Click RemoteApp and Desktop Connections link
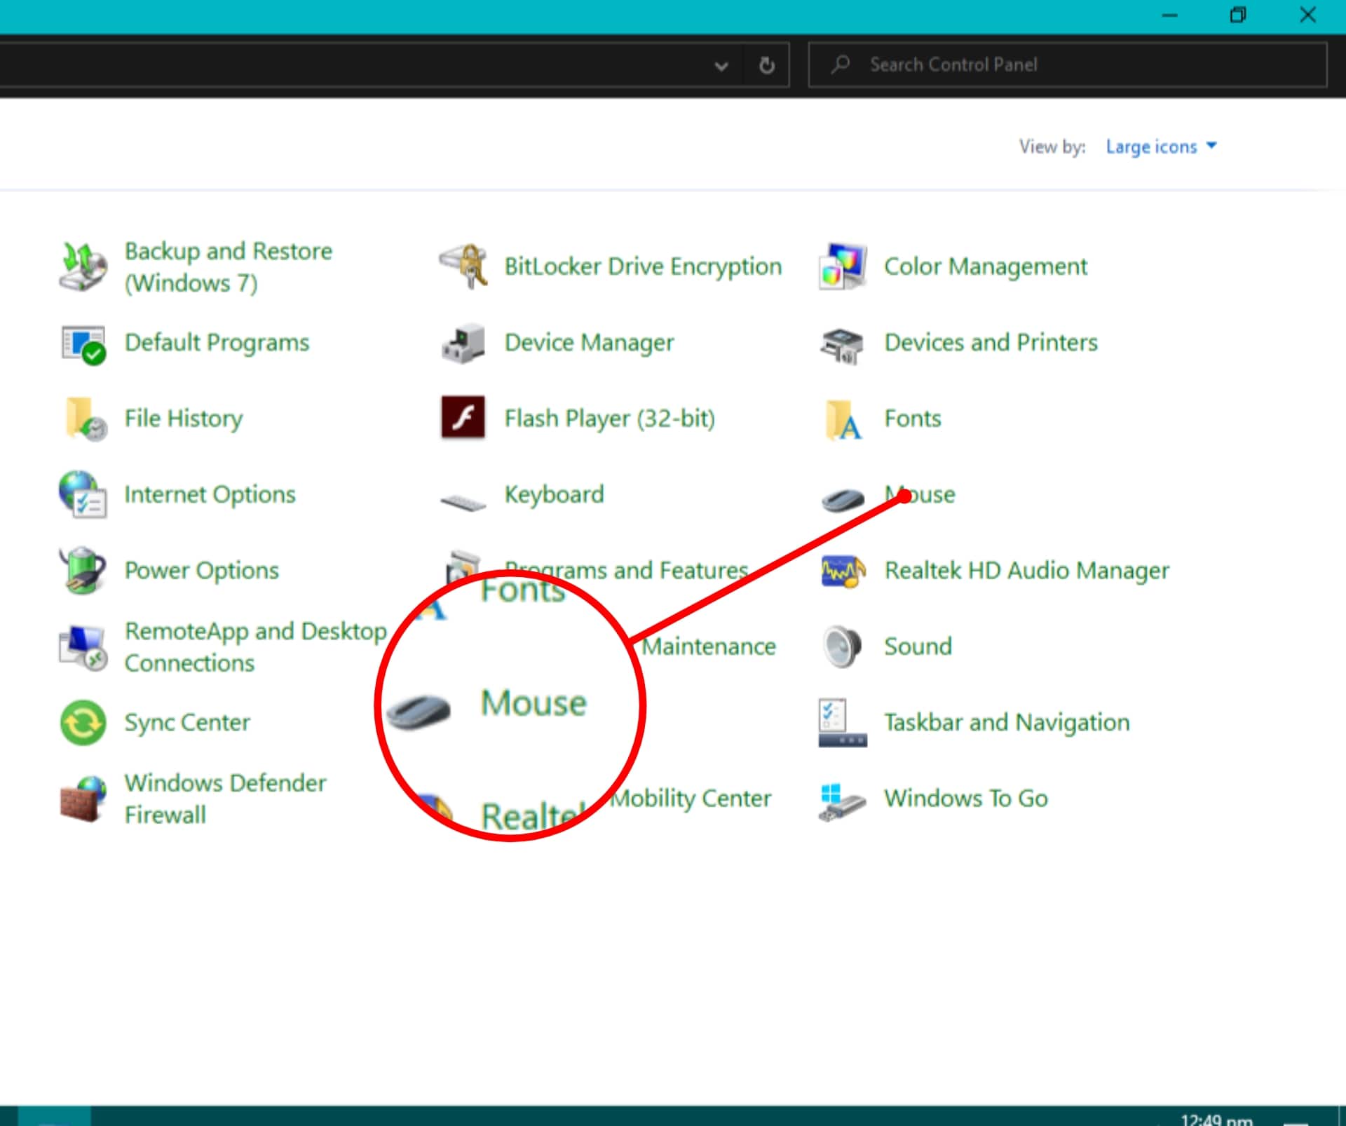 (255, 647)
